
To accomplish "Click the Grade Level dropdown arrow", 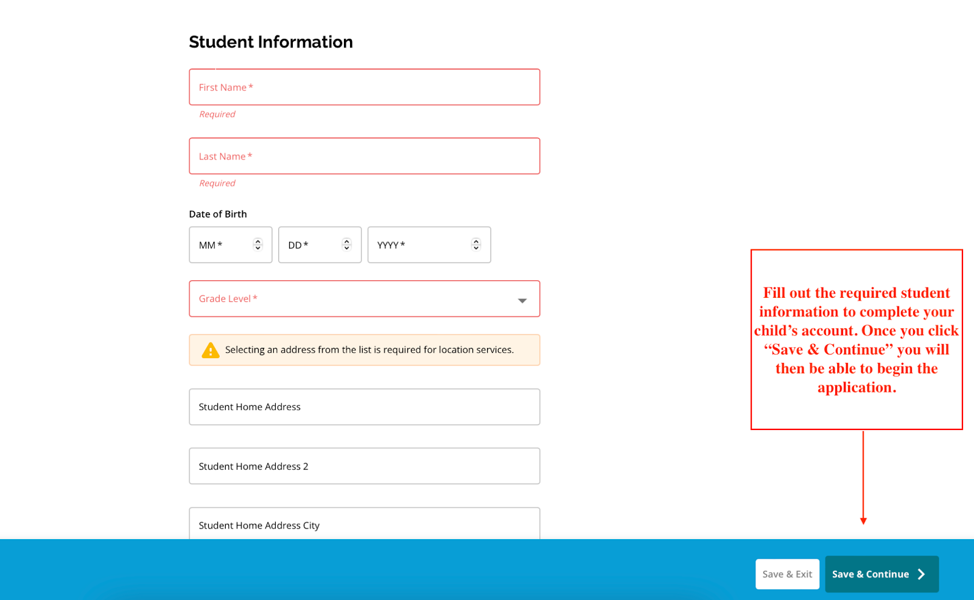I will 522,300.
